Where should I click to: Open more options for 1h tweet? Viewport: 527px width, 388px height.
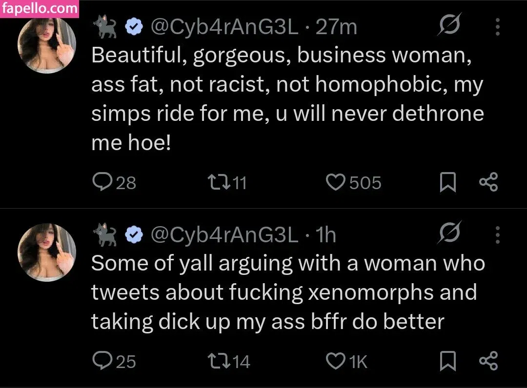coord(497,235)
